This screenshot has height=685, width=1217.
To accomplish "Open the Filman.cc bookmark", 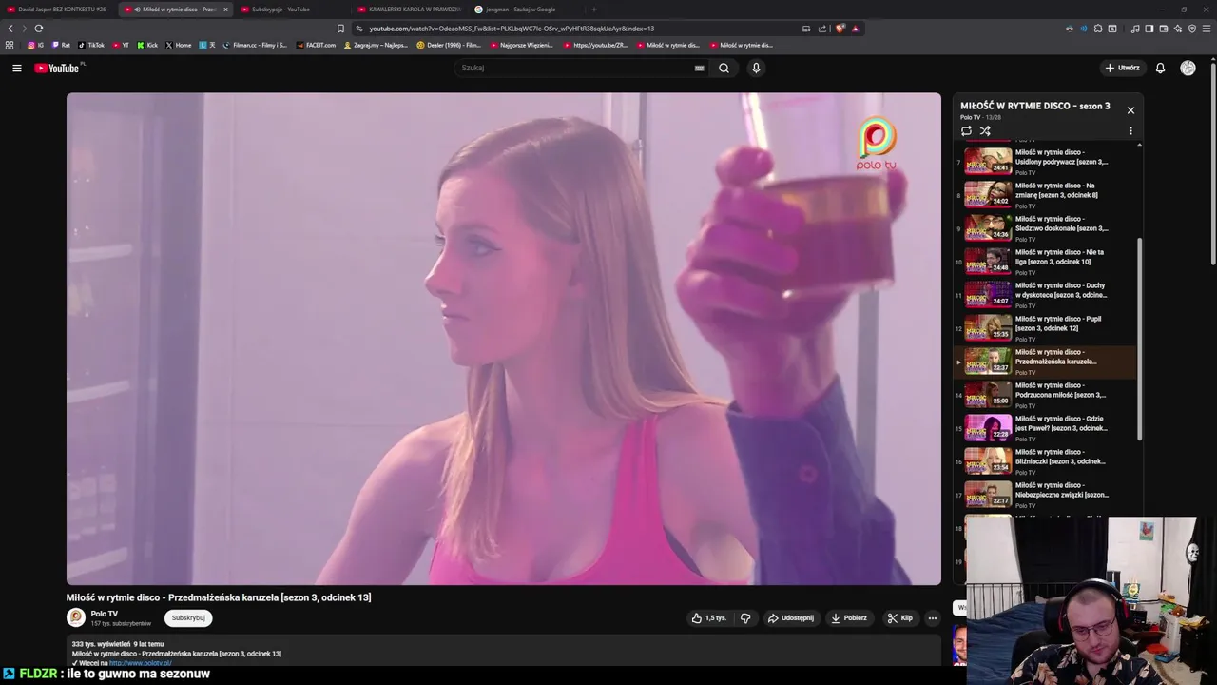I will tap(255, 45).
